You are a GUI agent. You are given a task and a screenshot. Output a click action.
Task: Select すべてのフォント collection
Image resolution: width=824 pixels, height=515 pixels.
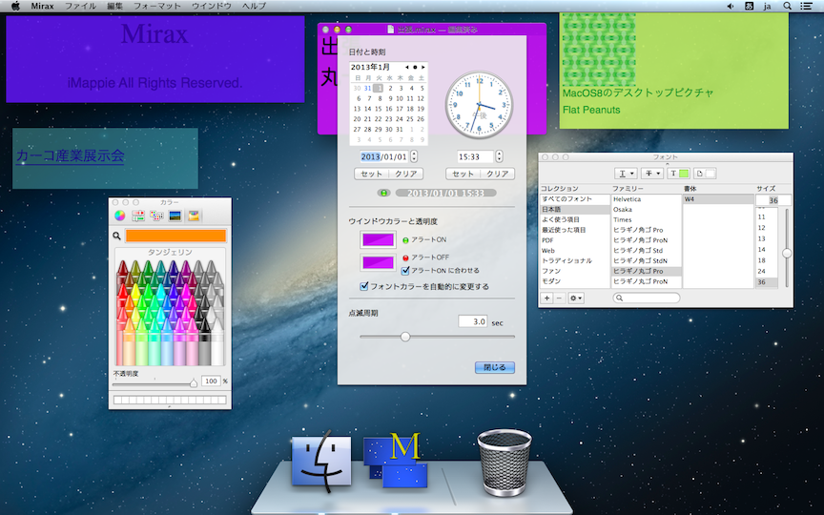coord(574,199)
